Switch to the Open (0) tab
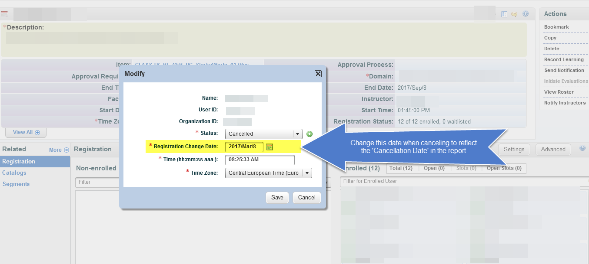The image size is (589, 264). pyautogui.click(x=434, y=168)
